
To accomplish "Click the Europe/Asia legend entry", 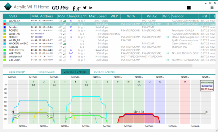I will [207, 86].
